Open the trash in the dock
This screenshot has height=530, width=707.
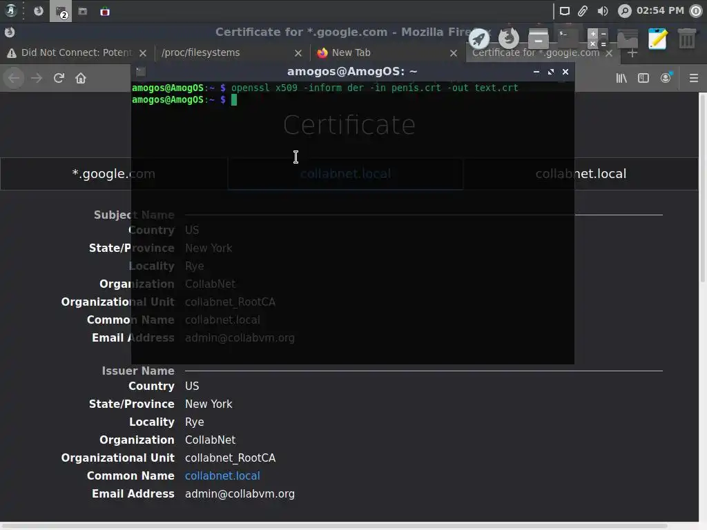(687, 39)
